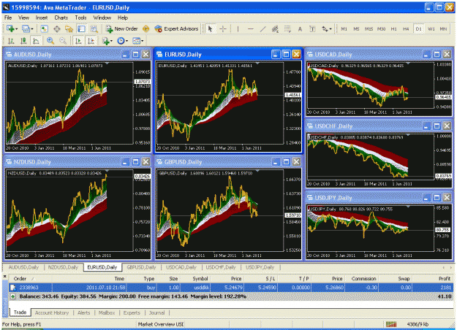Switch to the AUDUSD,Daily chart tab
The image size is (457, 330).
(23, 267)
